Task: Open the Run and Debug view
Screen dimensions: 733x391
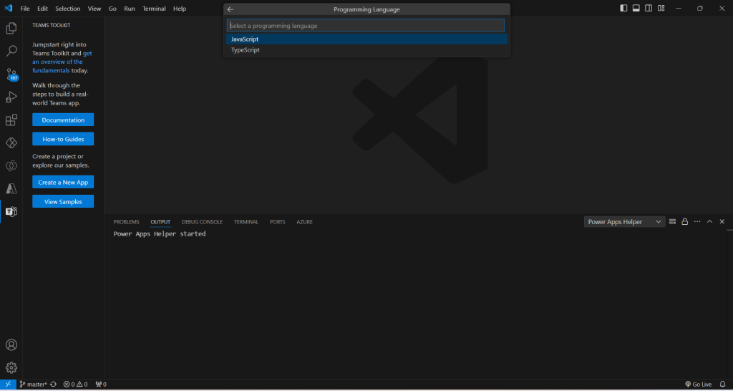Action: click(x=11, y=97)
